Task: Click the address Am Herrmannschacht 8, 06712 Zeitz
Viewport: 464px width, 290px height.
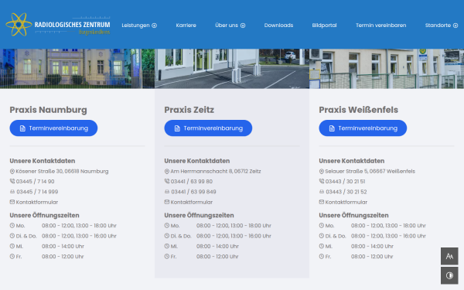Action: tap(216, 172)
